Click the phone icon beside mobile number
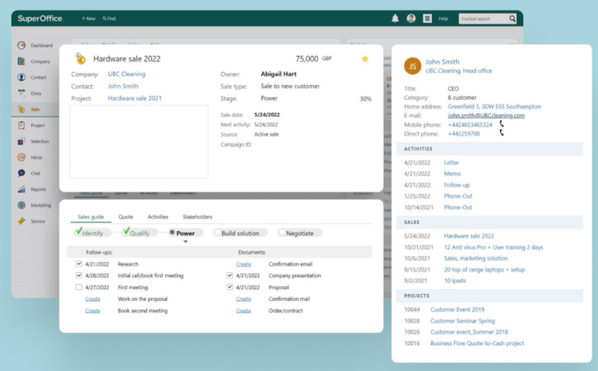 pos(502,124)
